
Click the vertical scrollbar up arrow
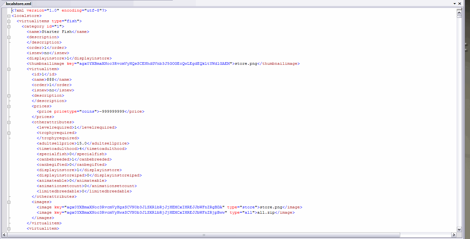[459, 13]
